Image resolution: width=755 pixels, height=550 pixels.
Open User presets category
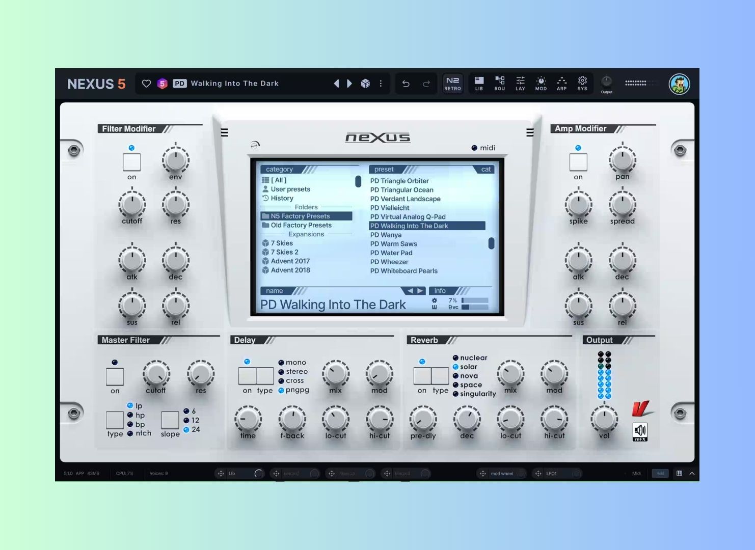pyautogui.click(x=286, y=189)
